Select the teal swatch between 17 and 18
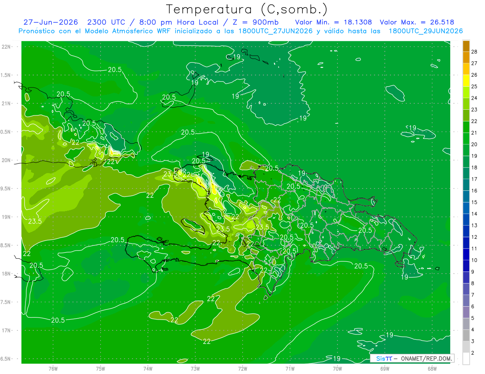485x374 pixels. pyautogui.click(x=466, y=173)
